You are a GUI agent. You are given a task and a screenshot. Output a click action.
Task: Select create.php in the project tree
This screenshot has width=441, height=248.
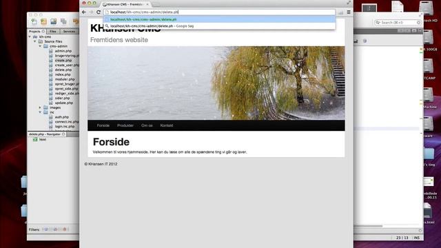click(x=63, y=61)
